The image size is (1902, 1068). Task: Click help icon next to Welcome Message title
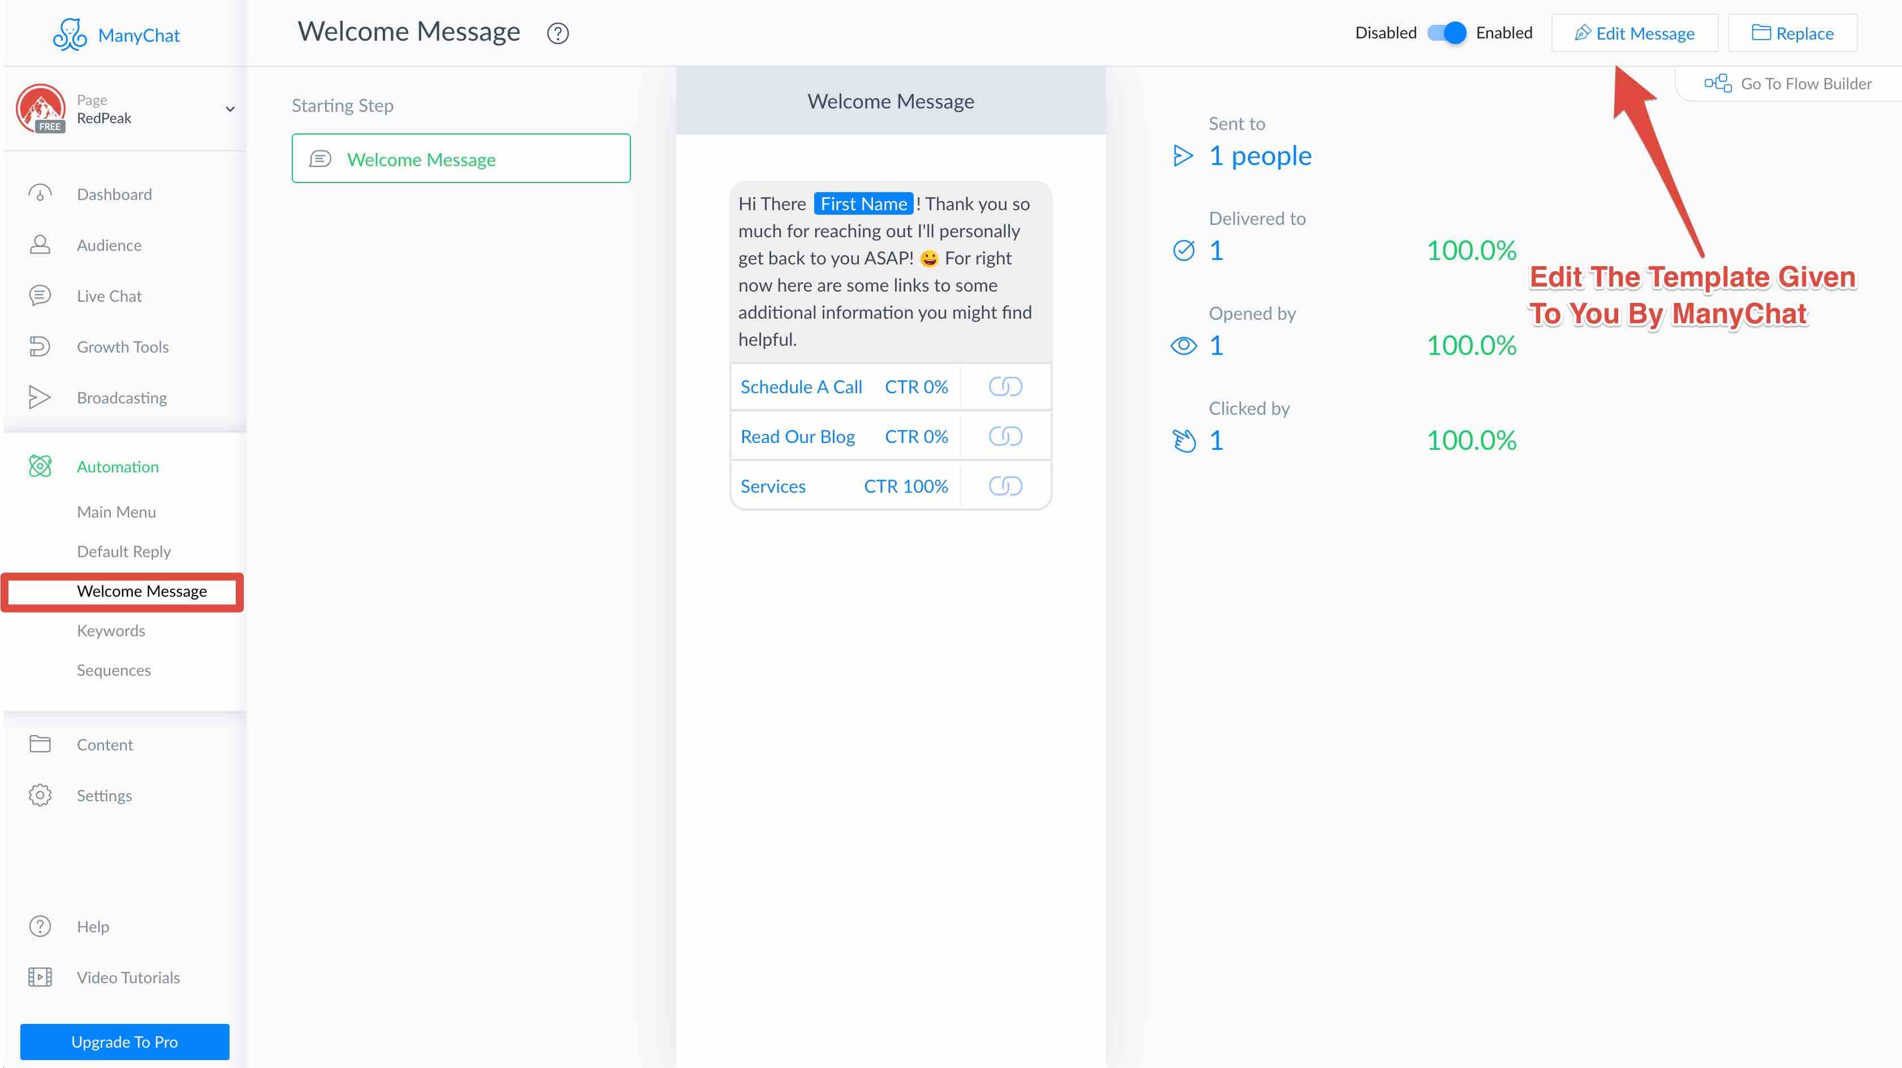[557, 33]
